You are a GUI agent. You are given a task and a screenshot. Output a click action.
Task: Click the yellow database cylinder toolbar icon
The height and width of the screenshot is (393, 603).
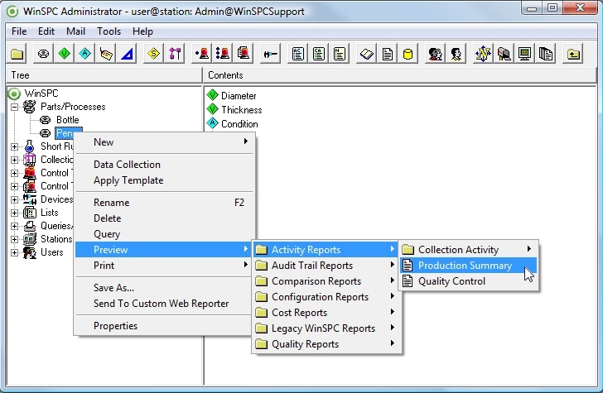408,54
